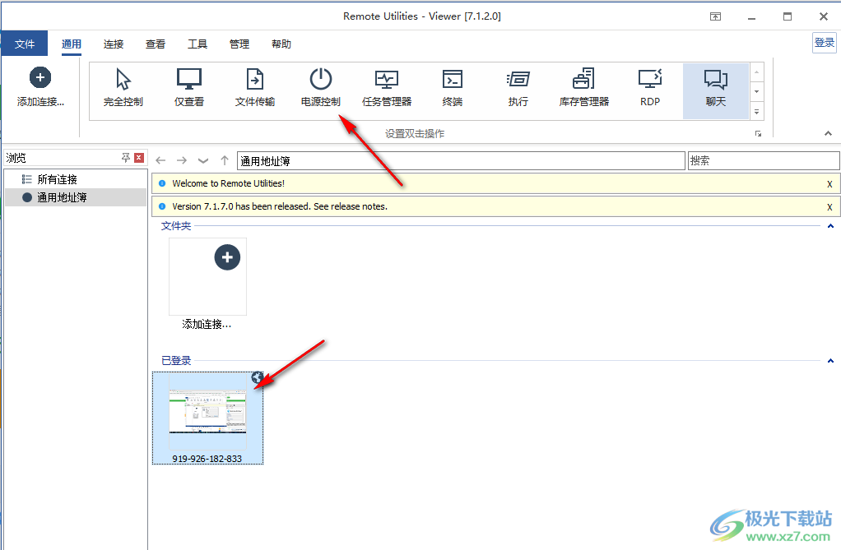Switch to View (查看) ribbon tab
Image resolution: width=841 pixels, height=550 pixels.
(156, 44)
